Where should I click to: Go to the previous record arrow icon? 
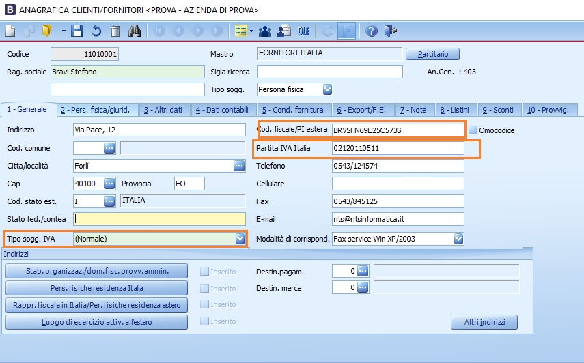click(178, 31)
